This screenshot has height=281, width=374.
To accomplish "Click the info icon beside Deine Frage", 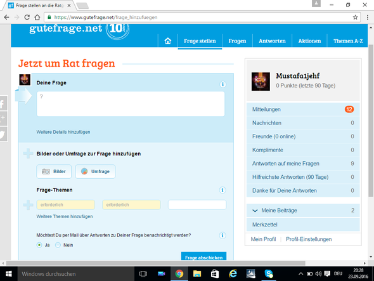I will click(x=222, y=84).
